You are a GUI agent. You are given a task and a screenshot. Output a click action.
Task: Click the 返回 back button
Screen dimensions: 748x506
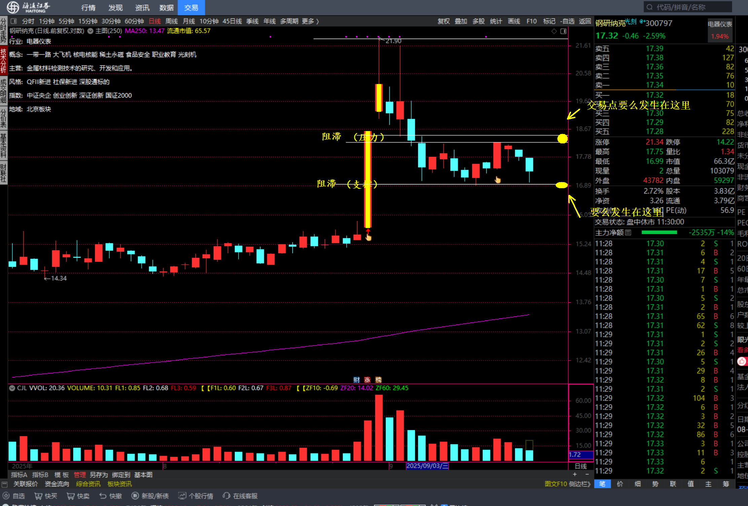tap(585, 21)
